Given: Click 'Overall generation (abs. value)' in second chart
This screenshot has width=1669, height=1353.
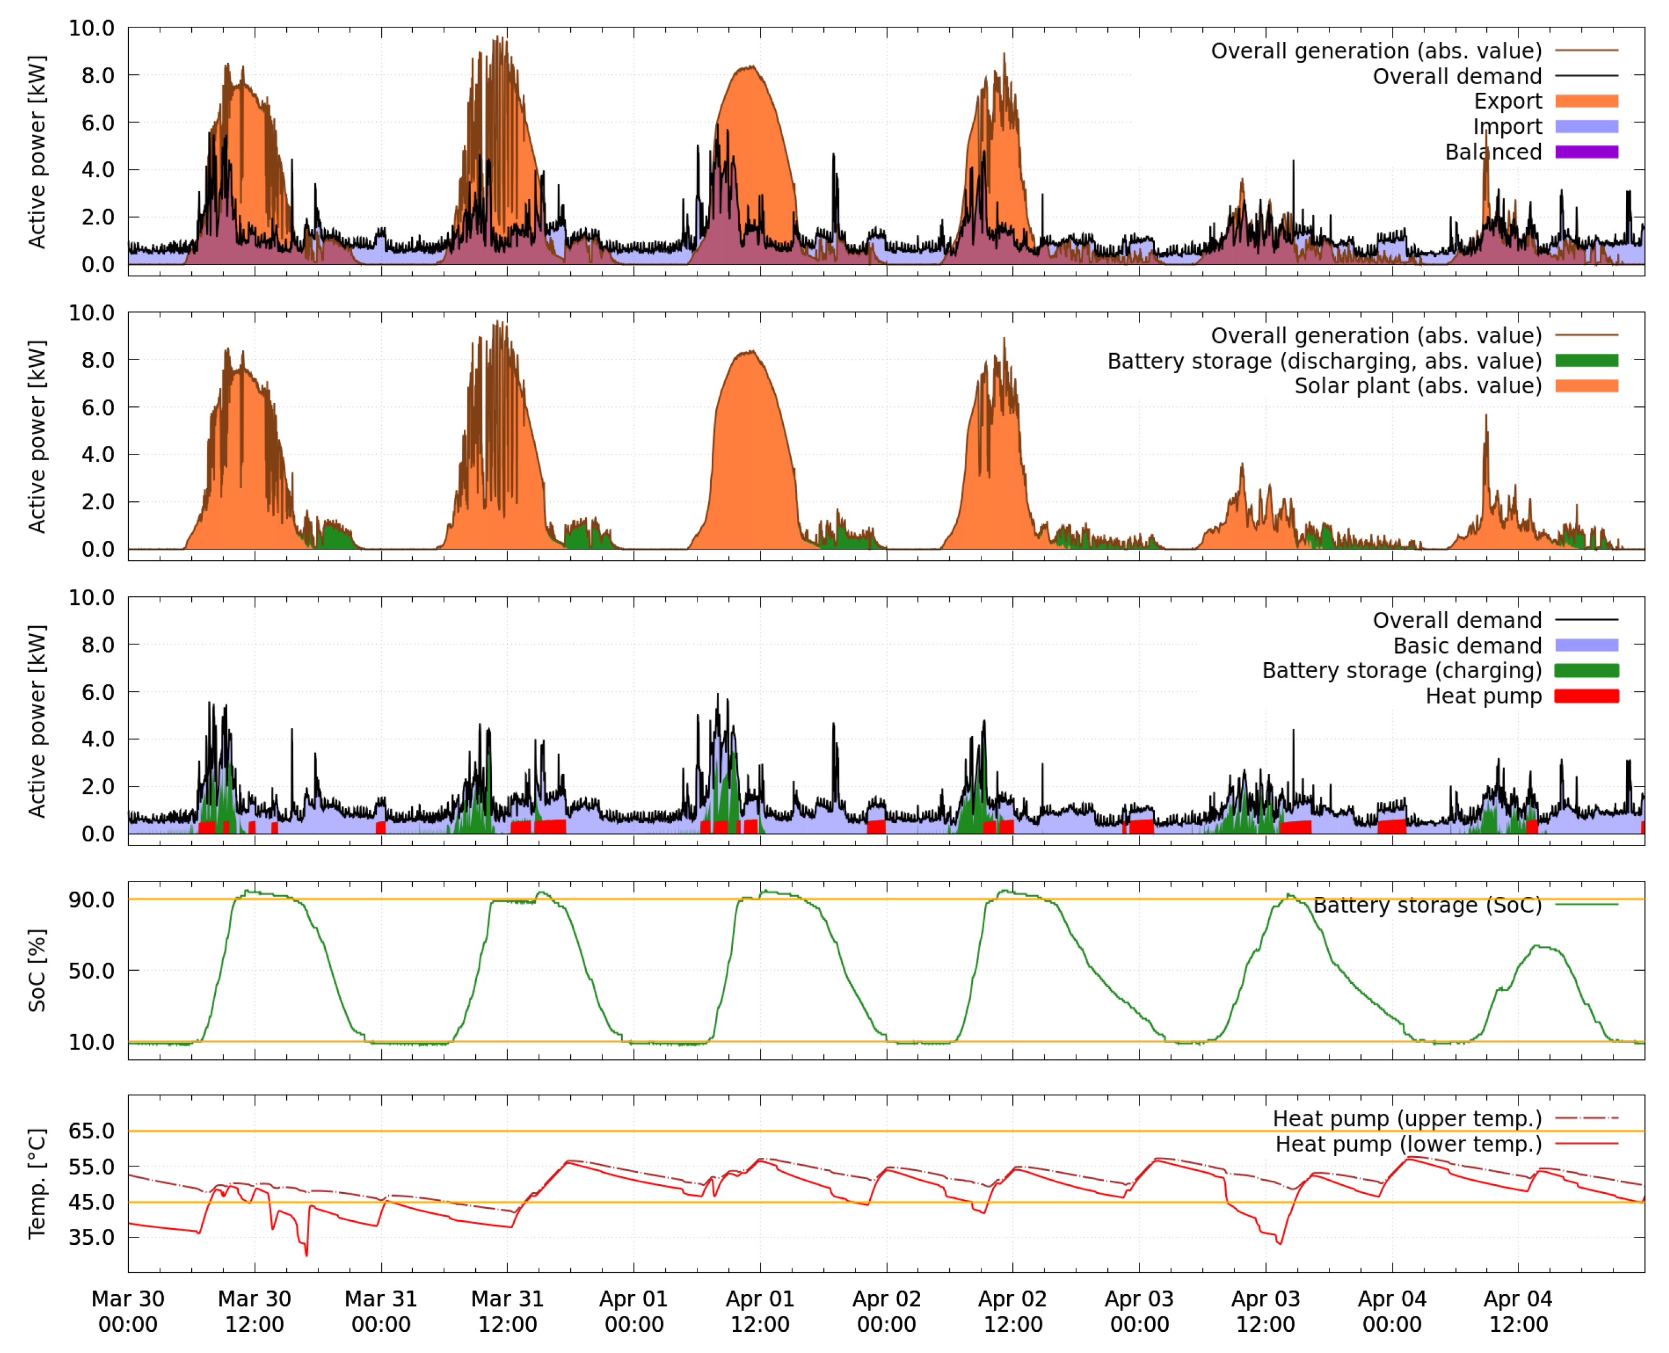Looking at the screenshot, I should [1375, 336].
